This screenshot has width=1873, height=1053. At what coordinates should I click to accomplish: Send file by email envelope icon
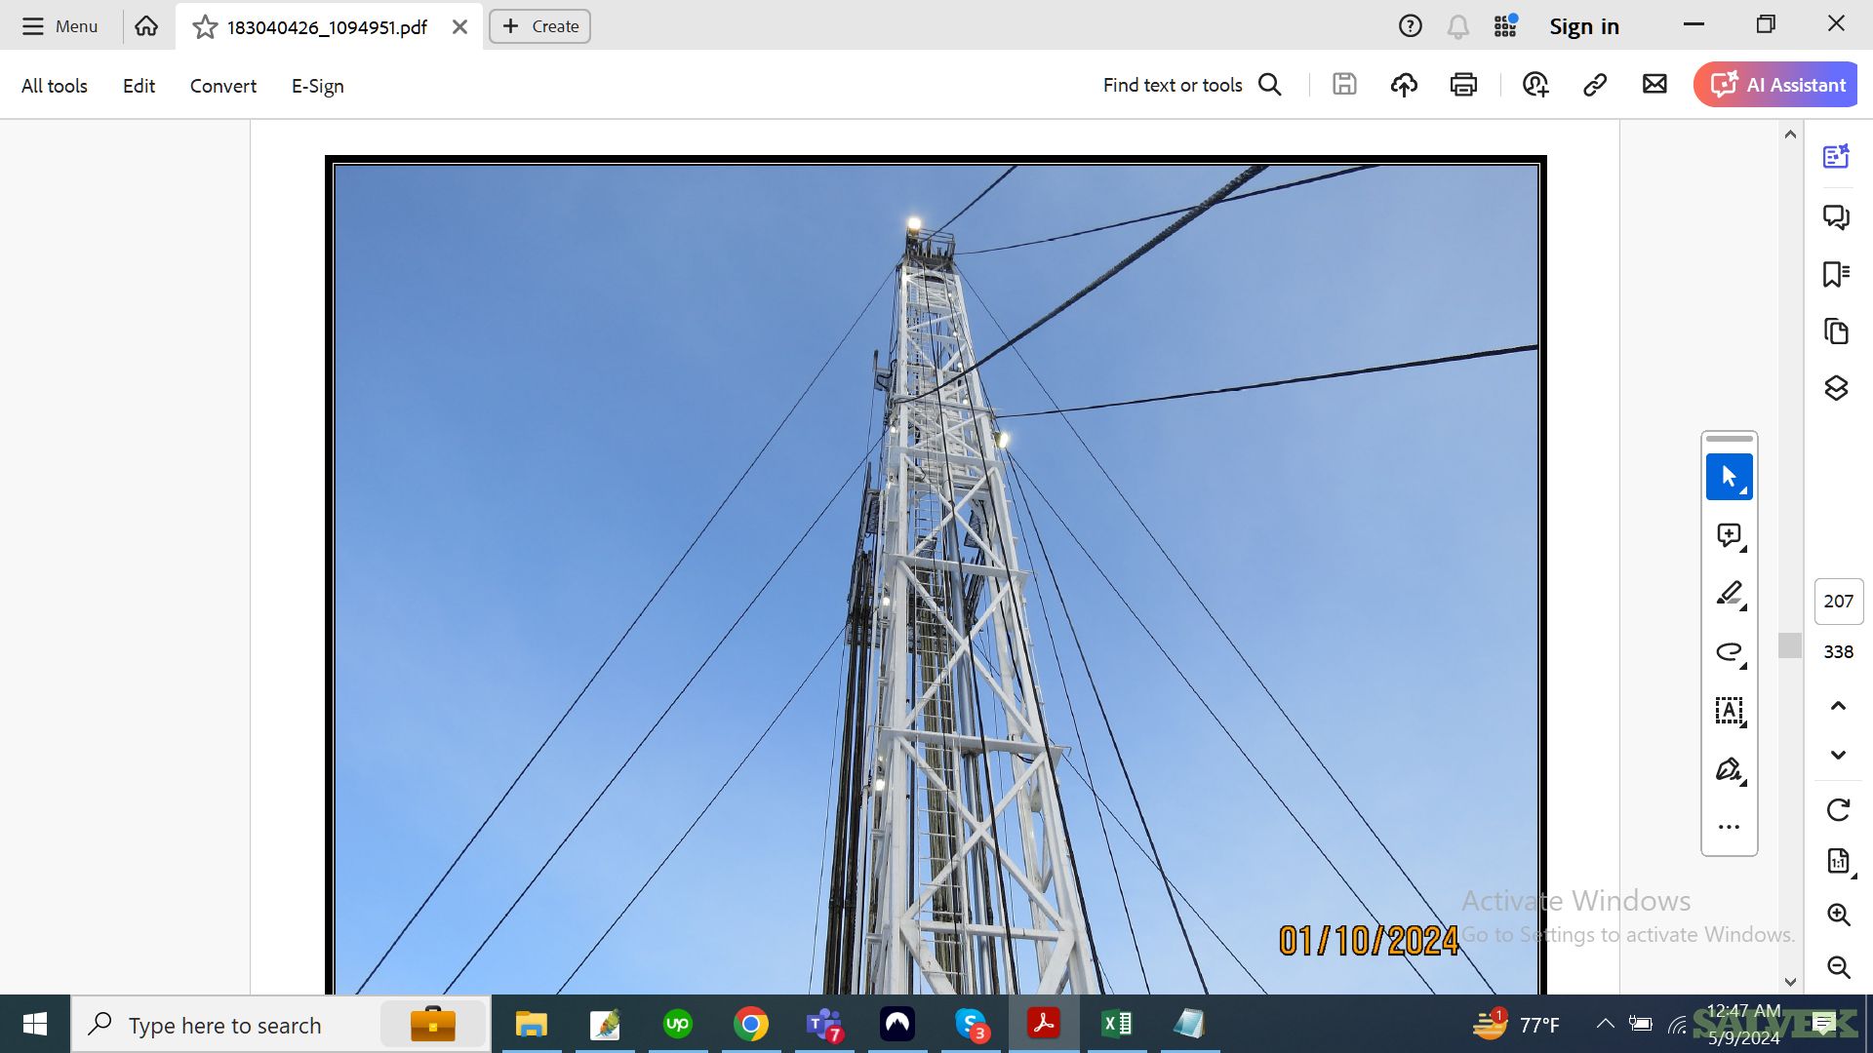[1654, 85]
